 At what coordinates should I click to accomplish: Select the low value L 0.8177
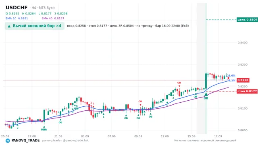click(x=45, y=13)
